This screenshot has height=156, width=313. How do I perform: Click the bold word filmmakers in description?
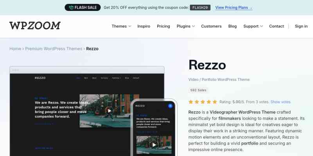pyautogui.click(x=230, y=119)
